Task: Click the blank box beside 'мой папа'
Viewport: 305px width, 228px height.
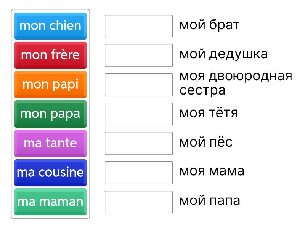Action: click(139, 201)
